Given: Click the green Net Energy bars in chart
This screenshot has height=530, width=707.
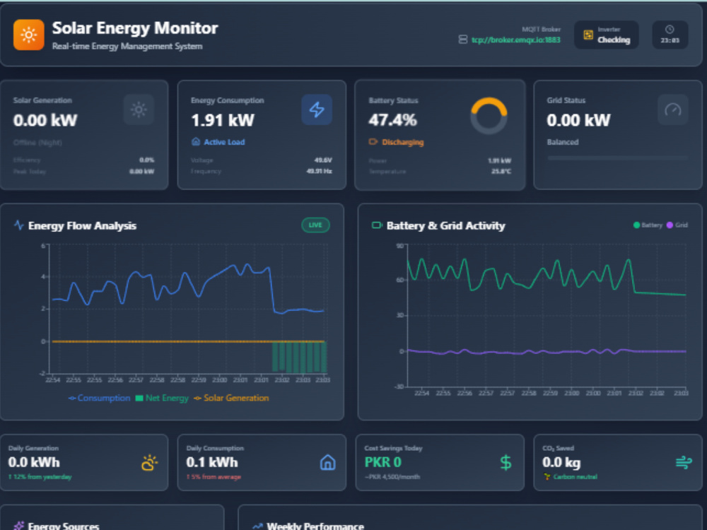Looking at the screenshot, I should point(299,357).
